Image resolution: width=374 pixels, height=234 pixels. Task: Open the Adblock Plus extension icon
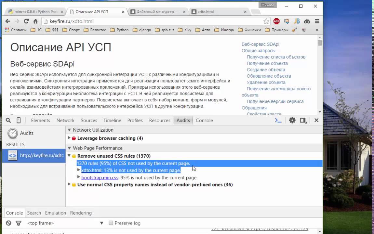tap(276, 21)
